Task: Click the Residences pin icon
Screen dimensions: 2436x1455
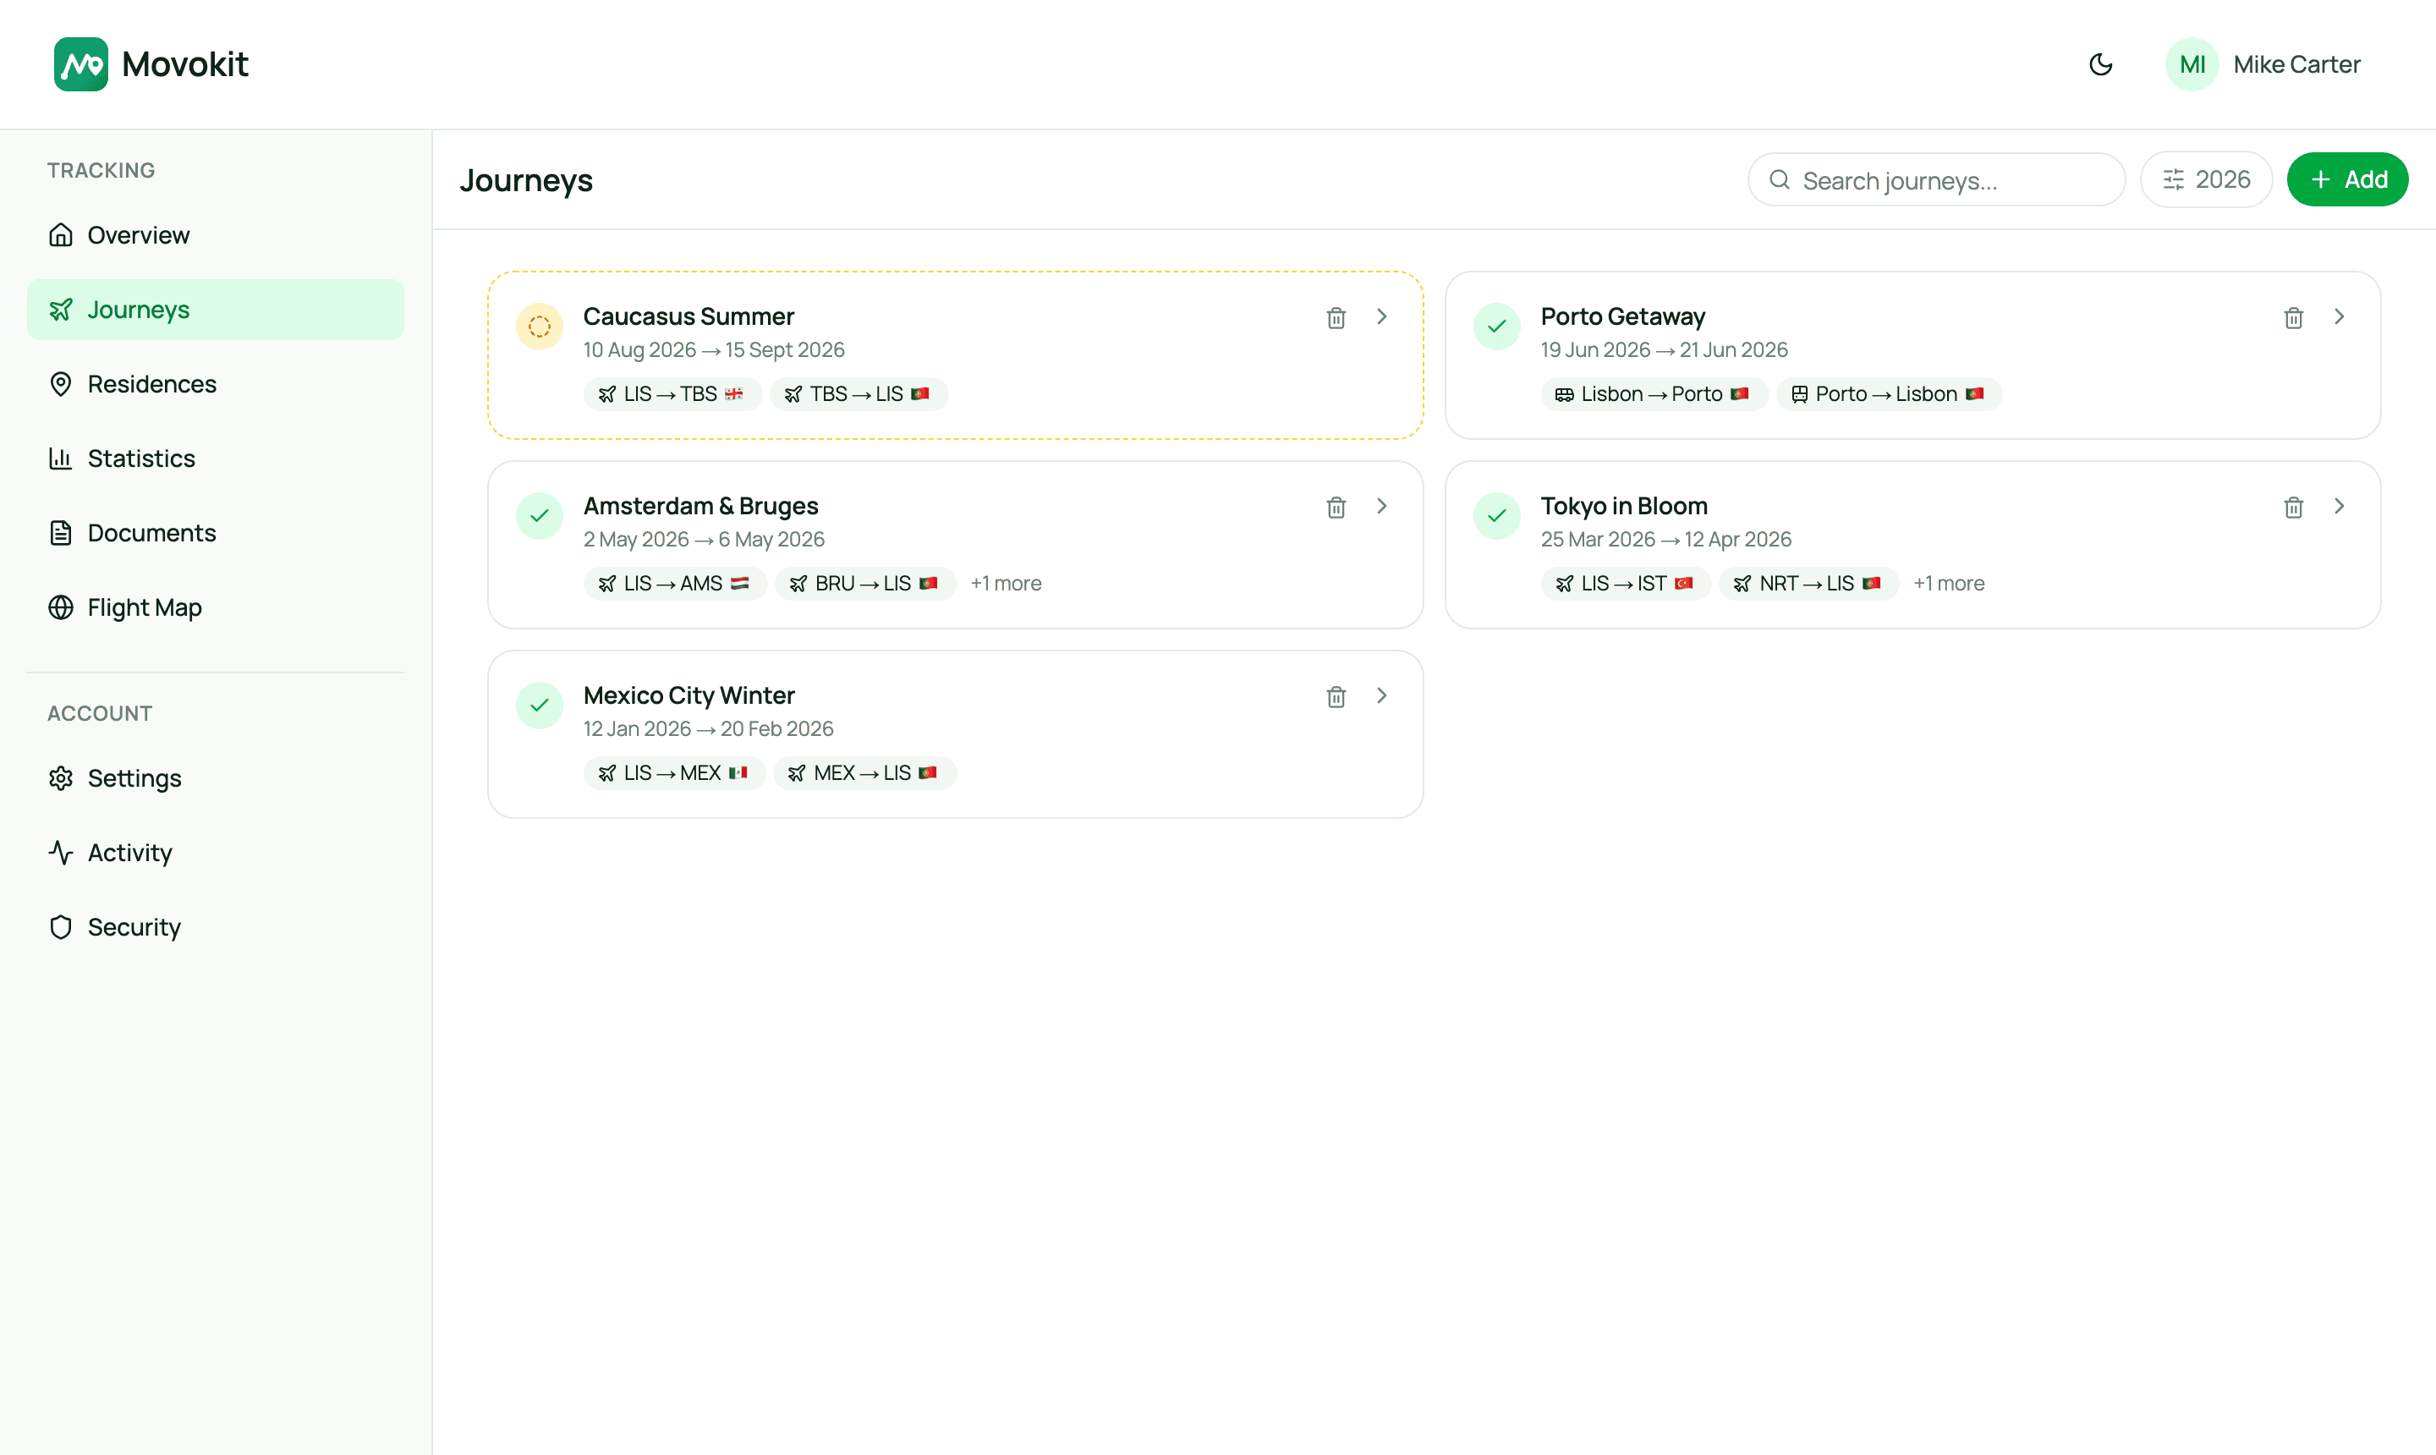Action: click(61, 384)
